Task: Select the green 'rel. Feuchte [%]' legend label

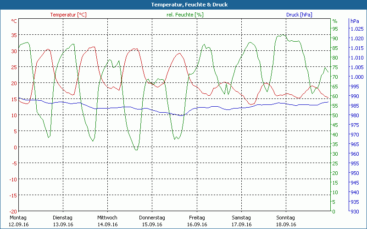Action: (185, 15)
